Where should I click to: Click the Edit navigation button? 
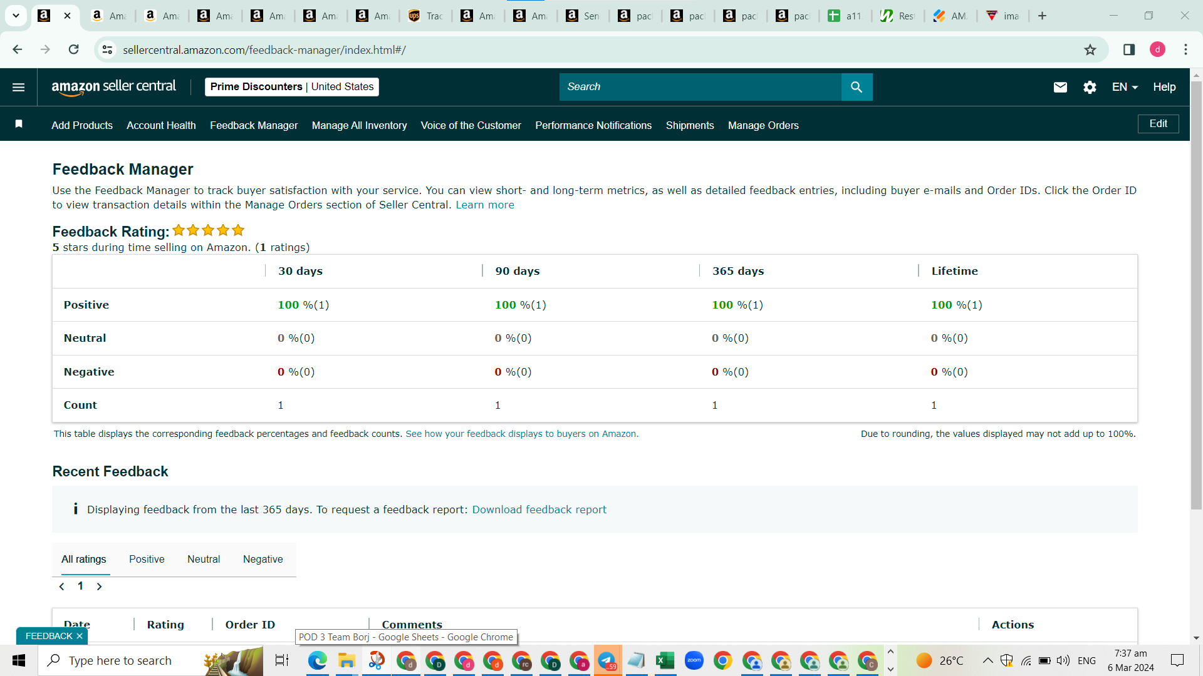(x=1158, y=124)
